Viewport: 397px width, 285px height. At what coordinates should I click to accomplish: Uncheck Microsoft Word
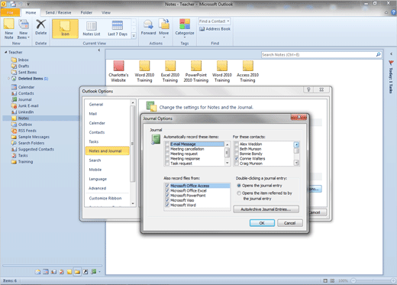[167, 205]
